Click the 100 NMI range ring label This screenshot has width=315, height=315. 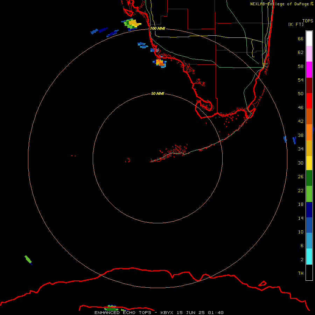click(x=157, y=29)
